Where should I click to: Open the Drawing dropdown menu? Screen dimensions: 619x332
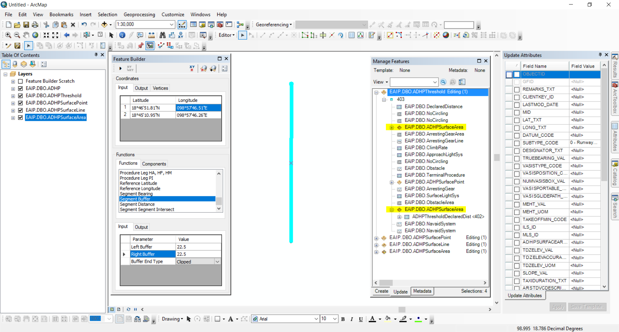[172, 319]
